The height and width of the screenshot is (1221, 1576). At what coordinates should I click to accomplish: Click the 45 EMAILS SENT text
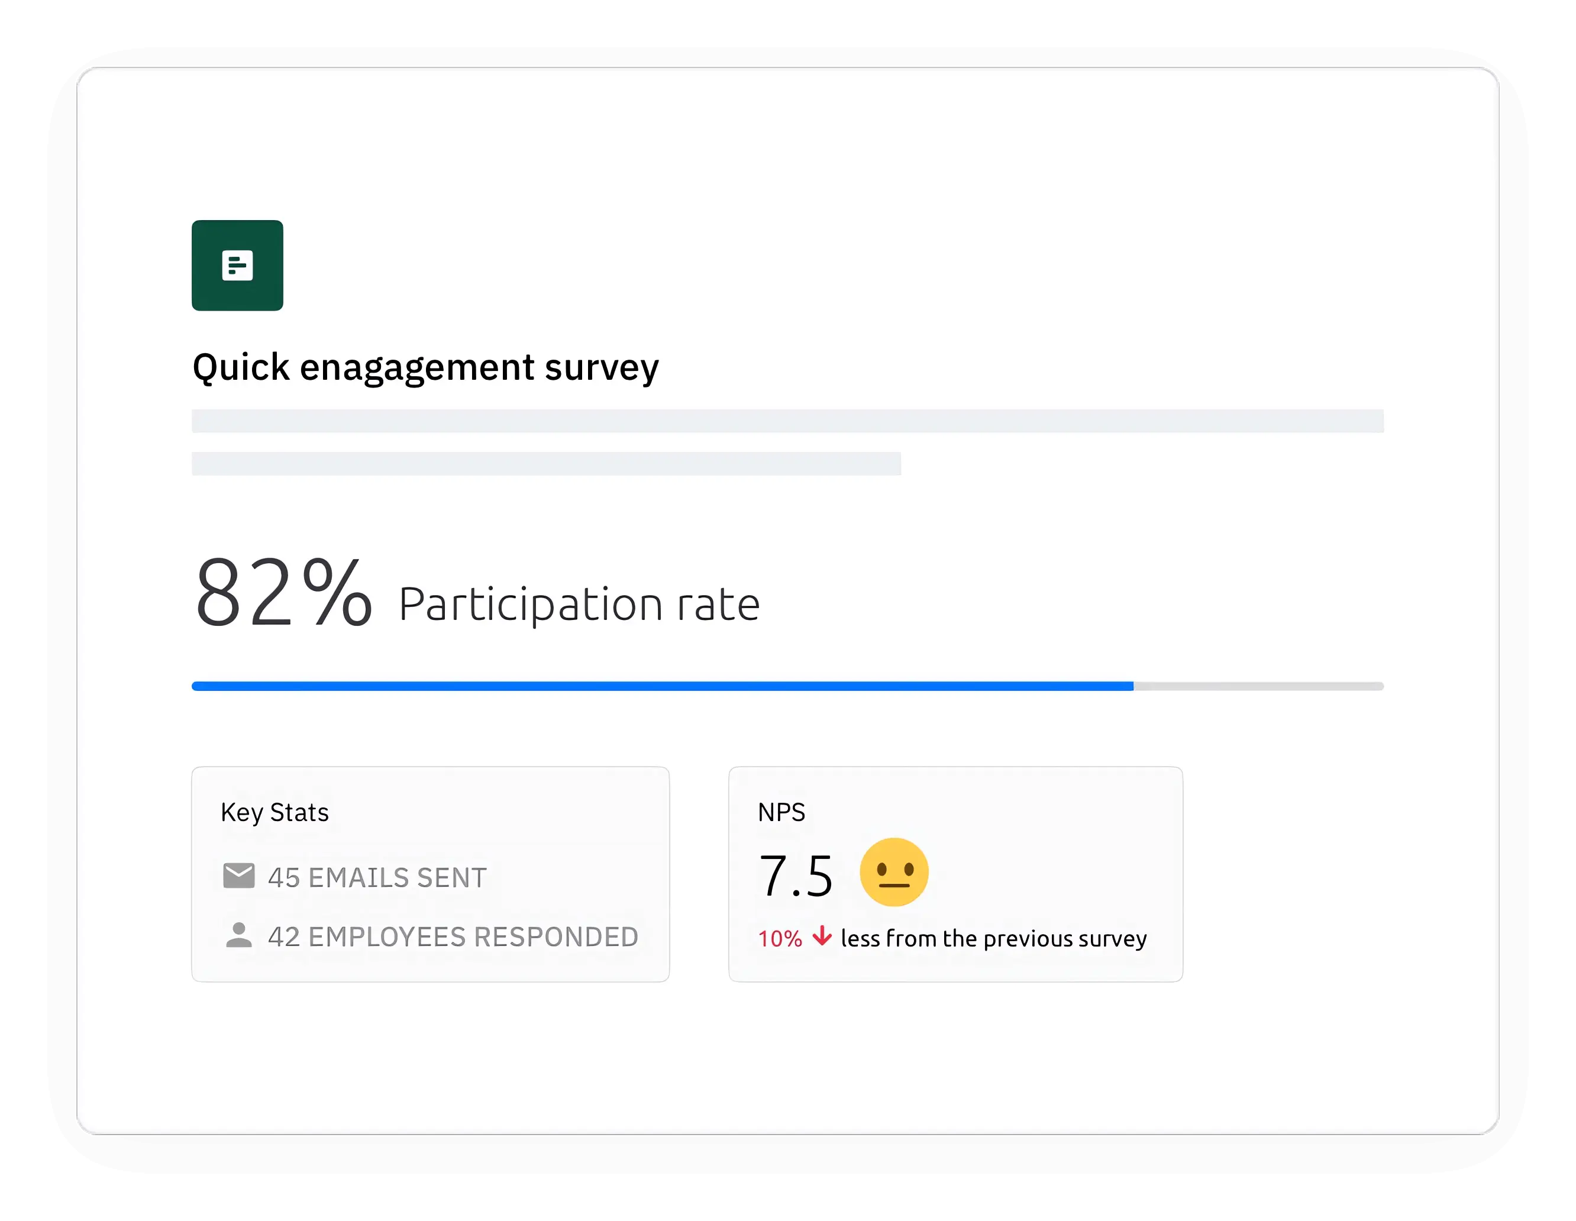pyautogui.click(x=377, y=877)
